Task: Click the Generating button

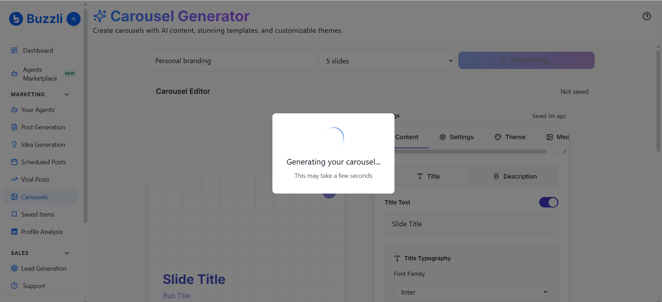Action: click(526, 60)
